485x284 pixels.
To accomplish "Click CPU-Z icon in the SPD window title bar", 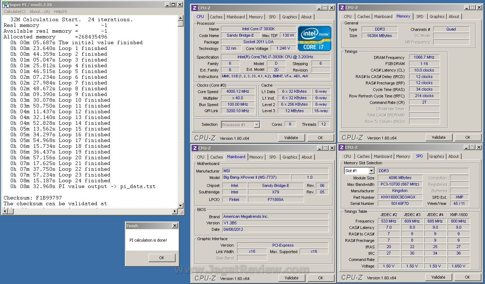I will pos(342,147).
